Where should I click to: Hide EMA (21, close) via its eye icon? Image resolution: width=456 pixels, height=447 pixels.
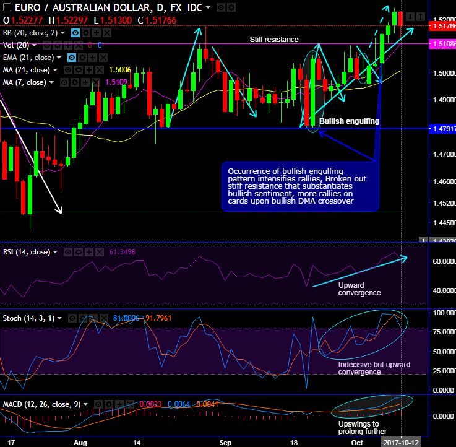[x=72, y=58]
